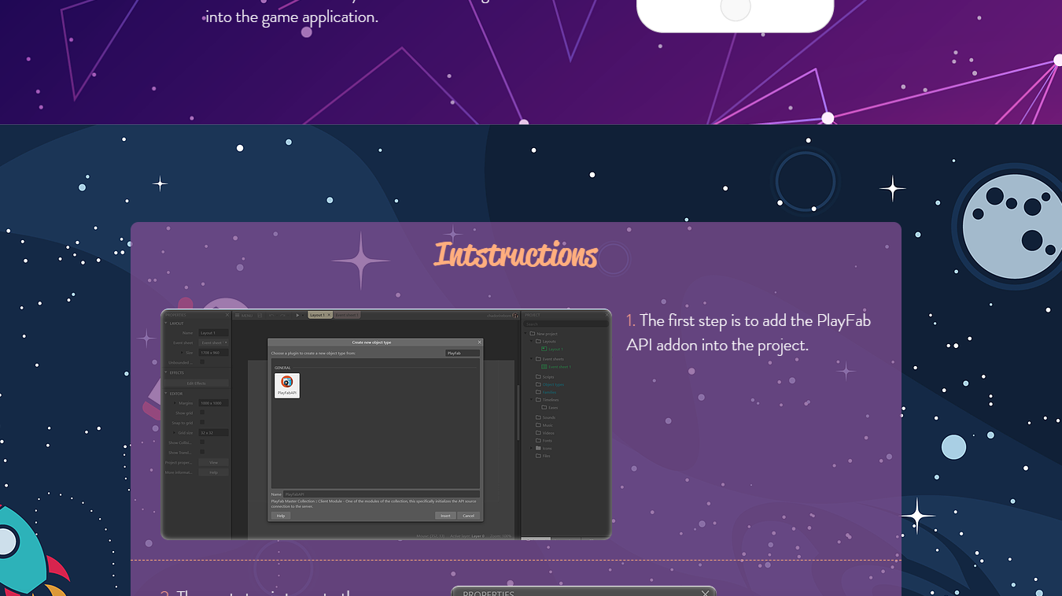Click Insert button in Create new object dialog
Screen dimensions: 1062x596
click(445, 516)
